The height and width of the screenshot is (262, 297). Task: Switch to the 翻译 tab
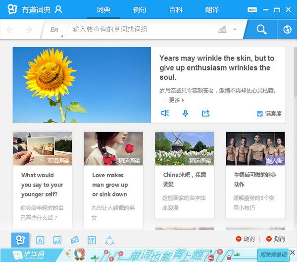(212, 10)
